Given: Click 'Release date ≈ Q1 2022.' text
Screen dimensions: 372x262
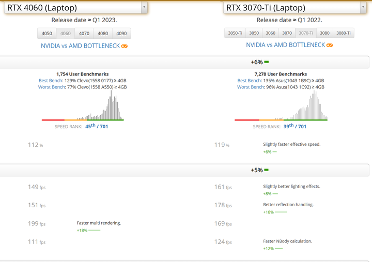Looking at the screenshot, I should point(289,20).
